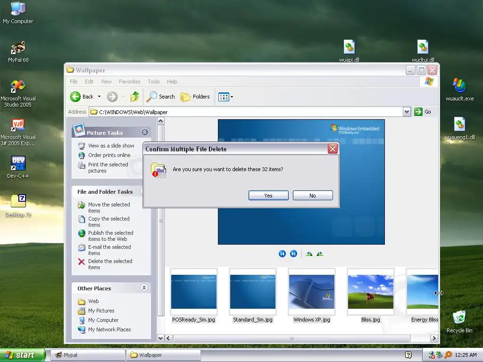Click View as a slide show
The width and height of the screenshot is (483, 362).
click(111, 146)
